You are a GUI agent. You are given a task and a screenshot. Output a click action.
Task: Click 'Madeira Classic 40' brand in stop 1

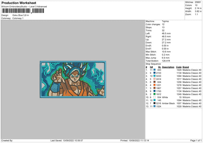192,70
